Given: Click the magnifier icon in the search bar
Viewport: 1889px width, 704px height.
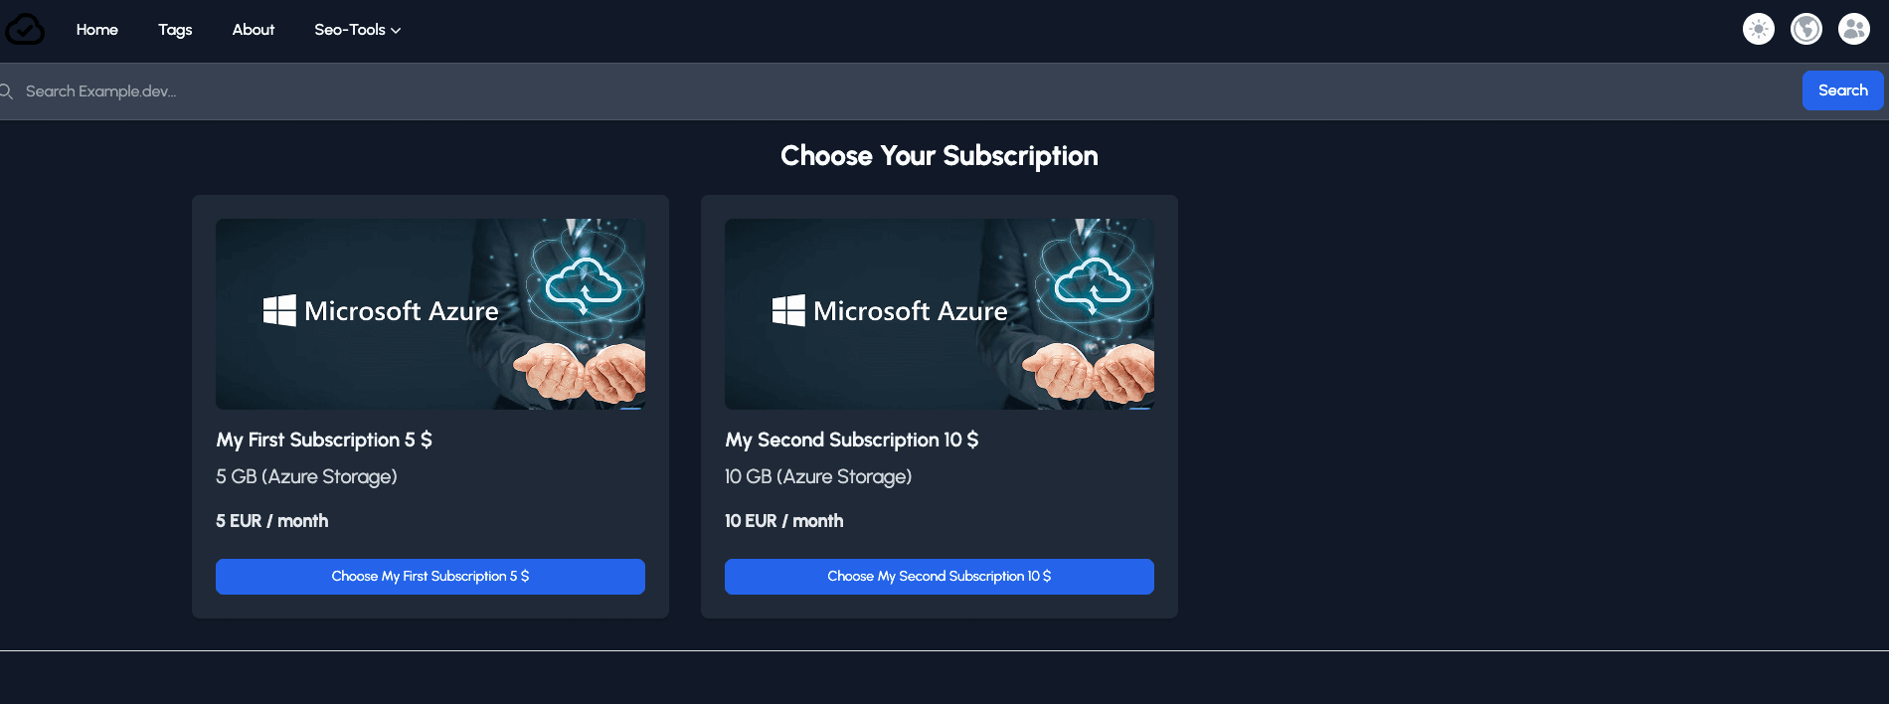Looking at the screenshot, I should tap(8, 90).
